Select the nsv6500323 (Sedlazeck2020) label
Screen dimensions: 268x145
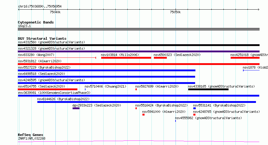click(x=177, y=55)
